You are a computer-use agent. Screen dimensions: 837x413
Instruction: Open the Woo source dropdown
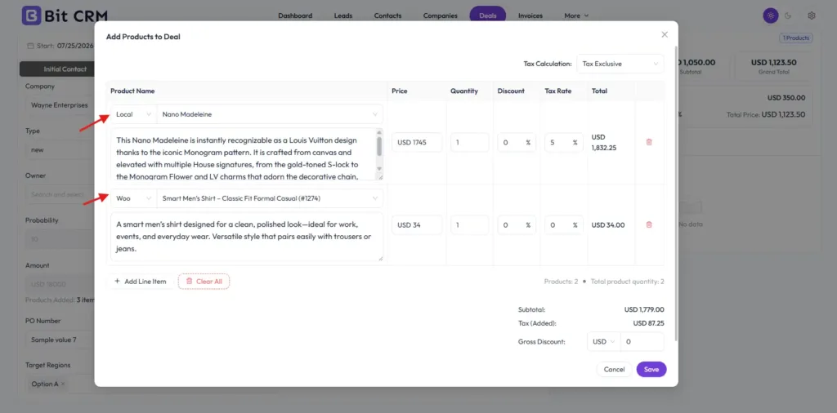[x=134, y=198]
